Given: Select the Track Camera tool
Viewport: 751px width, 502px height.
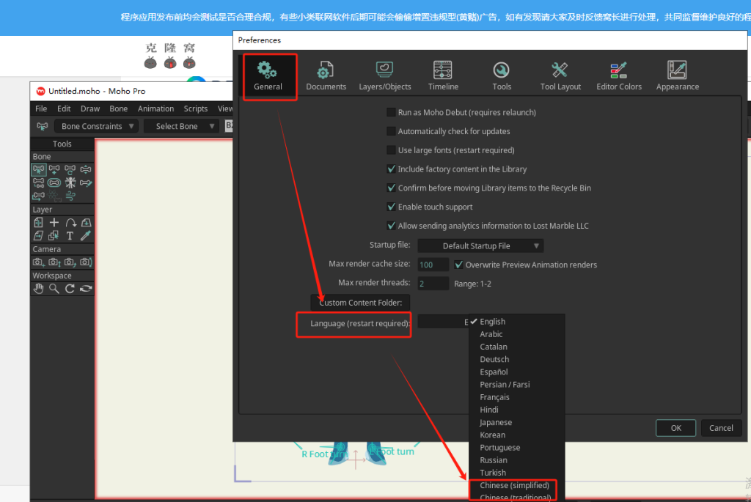Looking at the screenshot, I should pyautogui.click(x=39, y=262).
